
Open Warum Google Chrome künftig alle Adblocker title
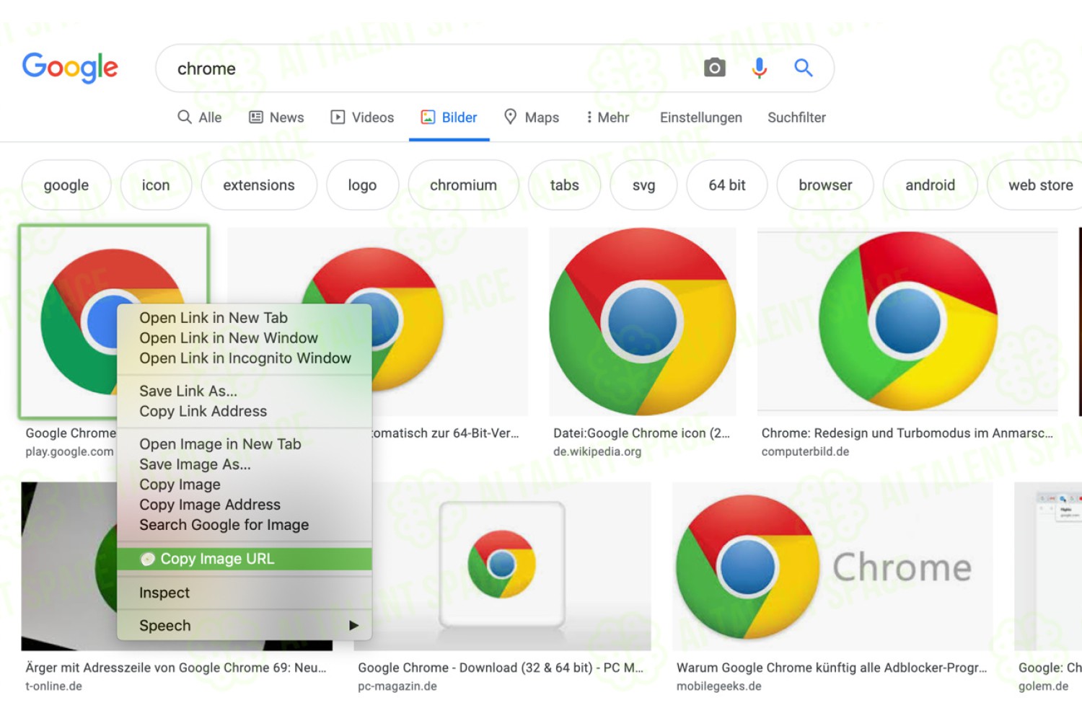click(x=832, y=668)
